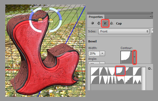Choose the Ring Double triple-peak contour preset
This screenshot has width=158, height=101.
click(112, 80)
